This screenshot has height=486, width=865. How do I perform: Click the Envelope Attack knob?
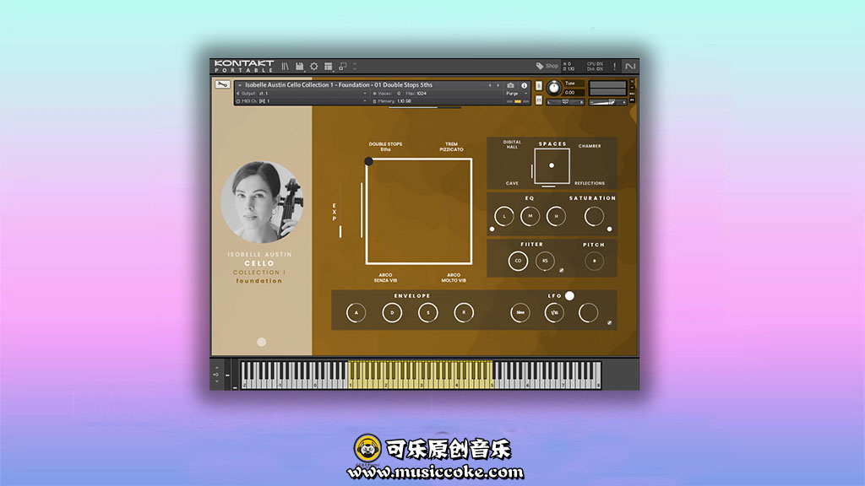click(356, 313)
